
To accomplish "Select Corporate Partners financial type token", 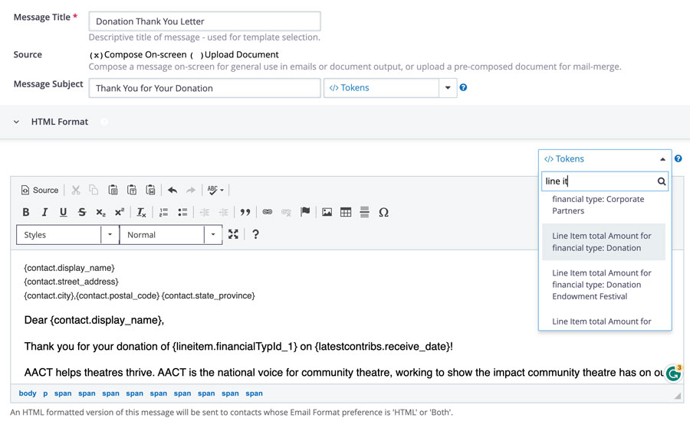I will click(x=604, y=205).
